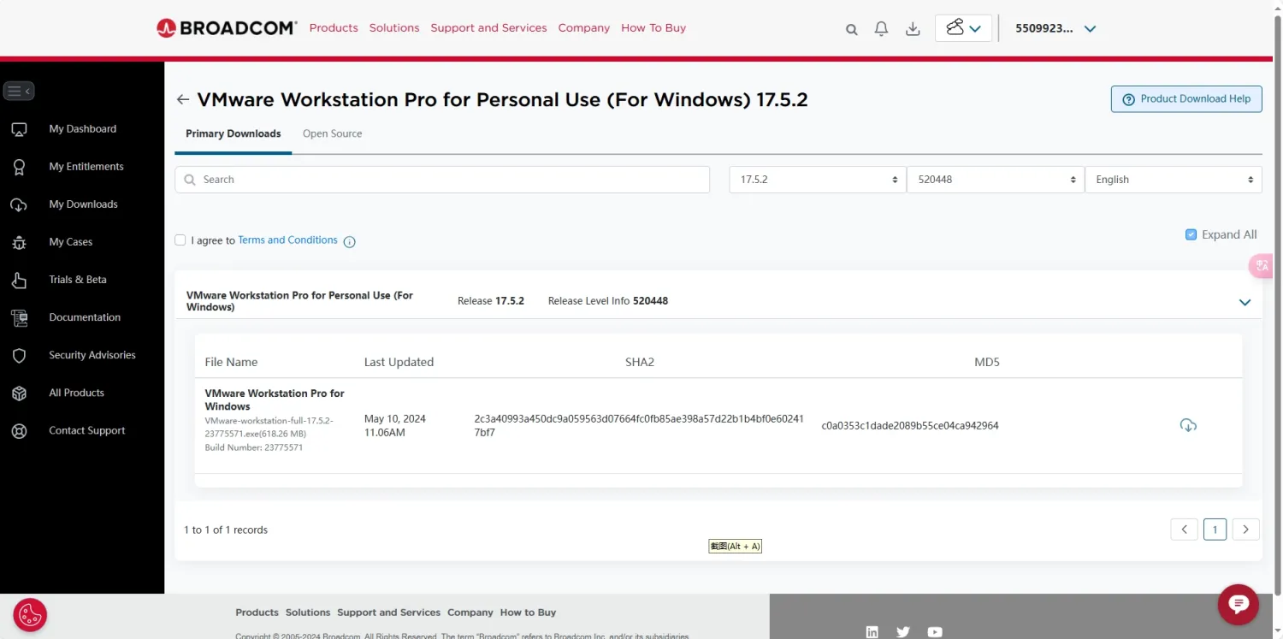Click the Contact Support lifebuoy icon
This screenshot has width=1283, height=639.
coord(19,431)
